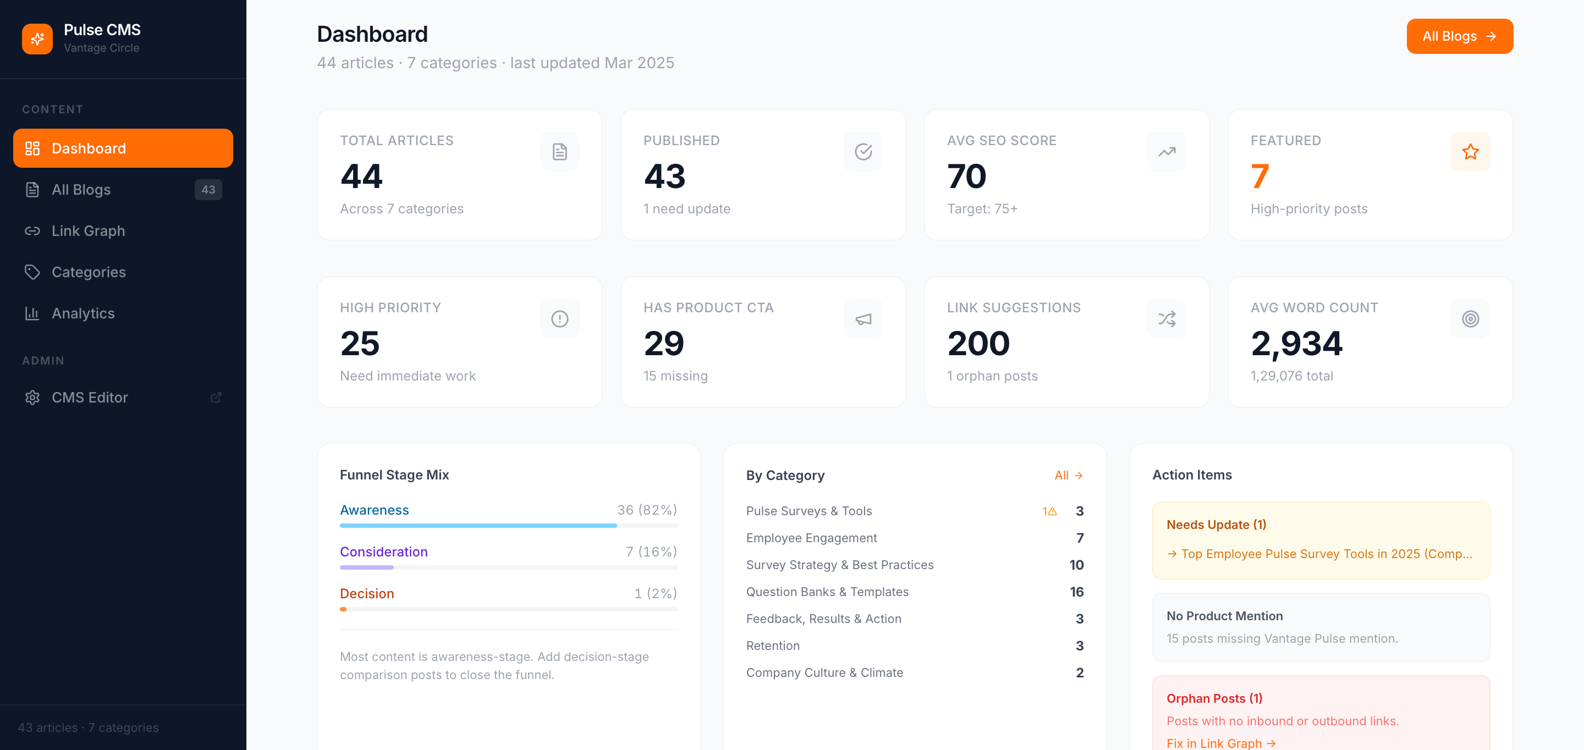1584x750 pixels.
Task: Click the All Blogs document icon
Action: 32,189
